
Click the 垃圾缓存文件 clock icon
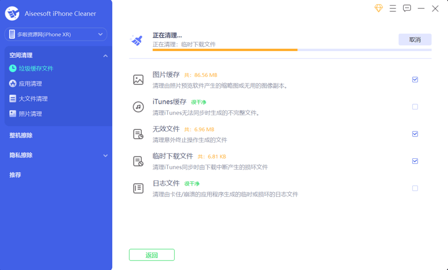12,68
